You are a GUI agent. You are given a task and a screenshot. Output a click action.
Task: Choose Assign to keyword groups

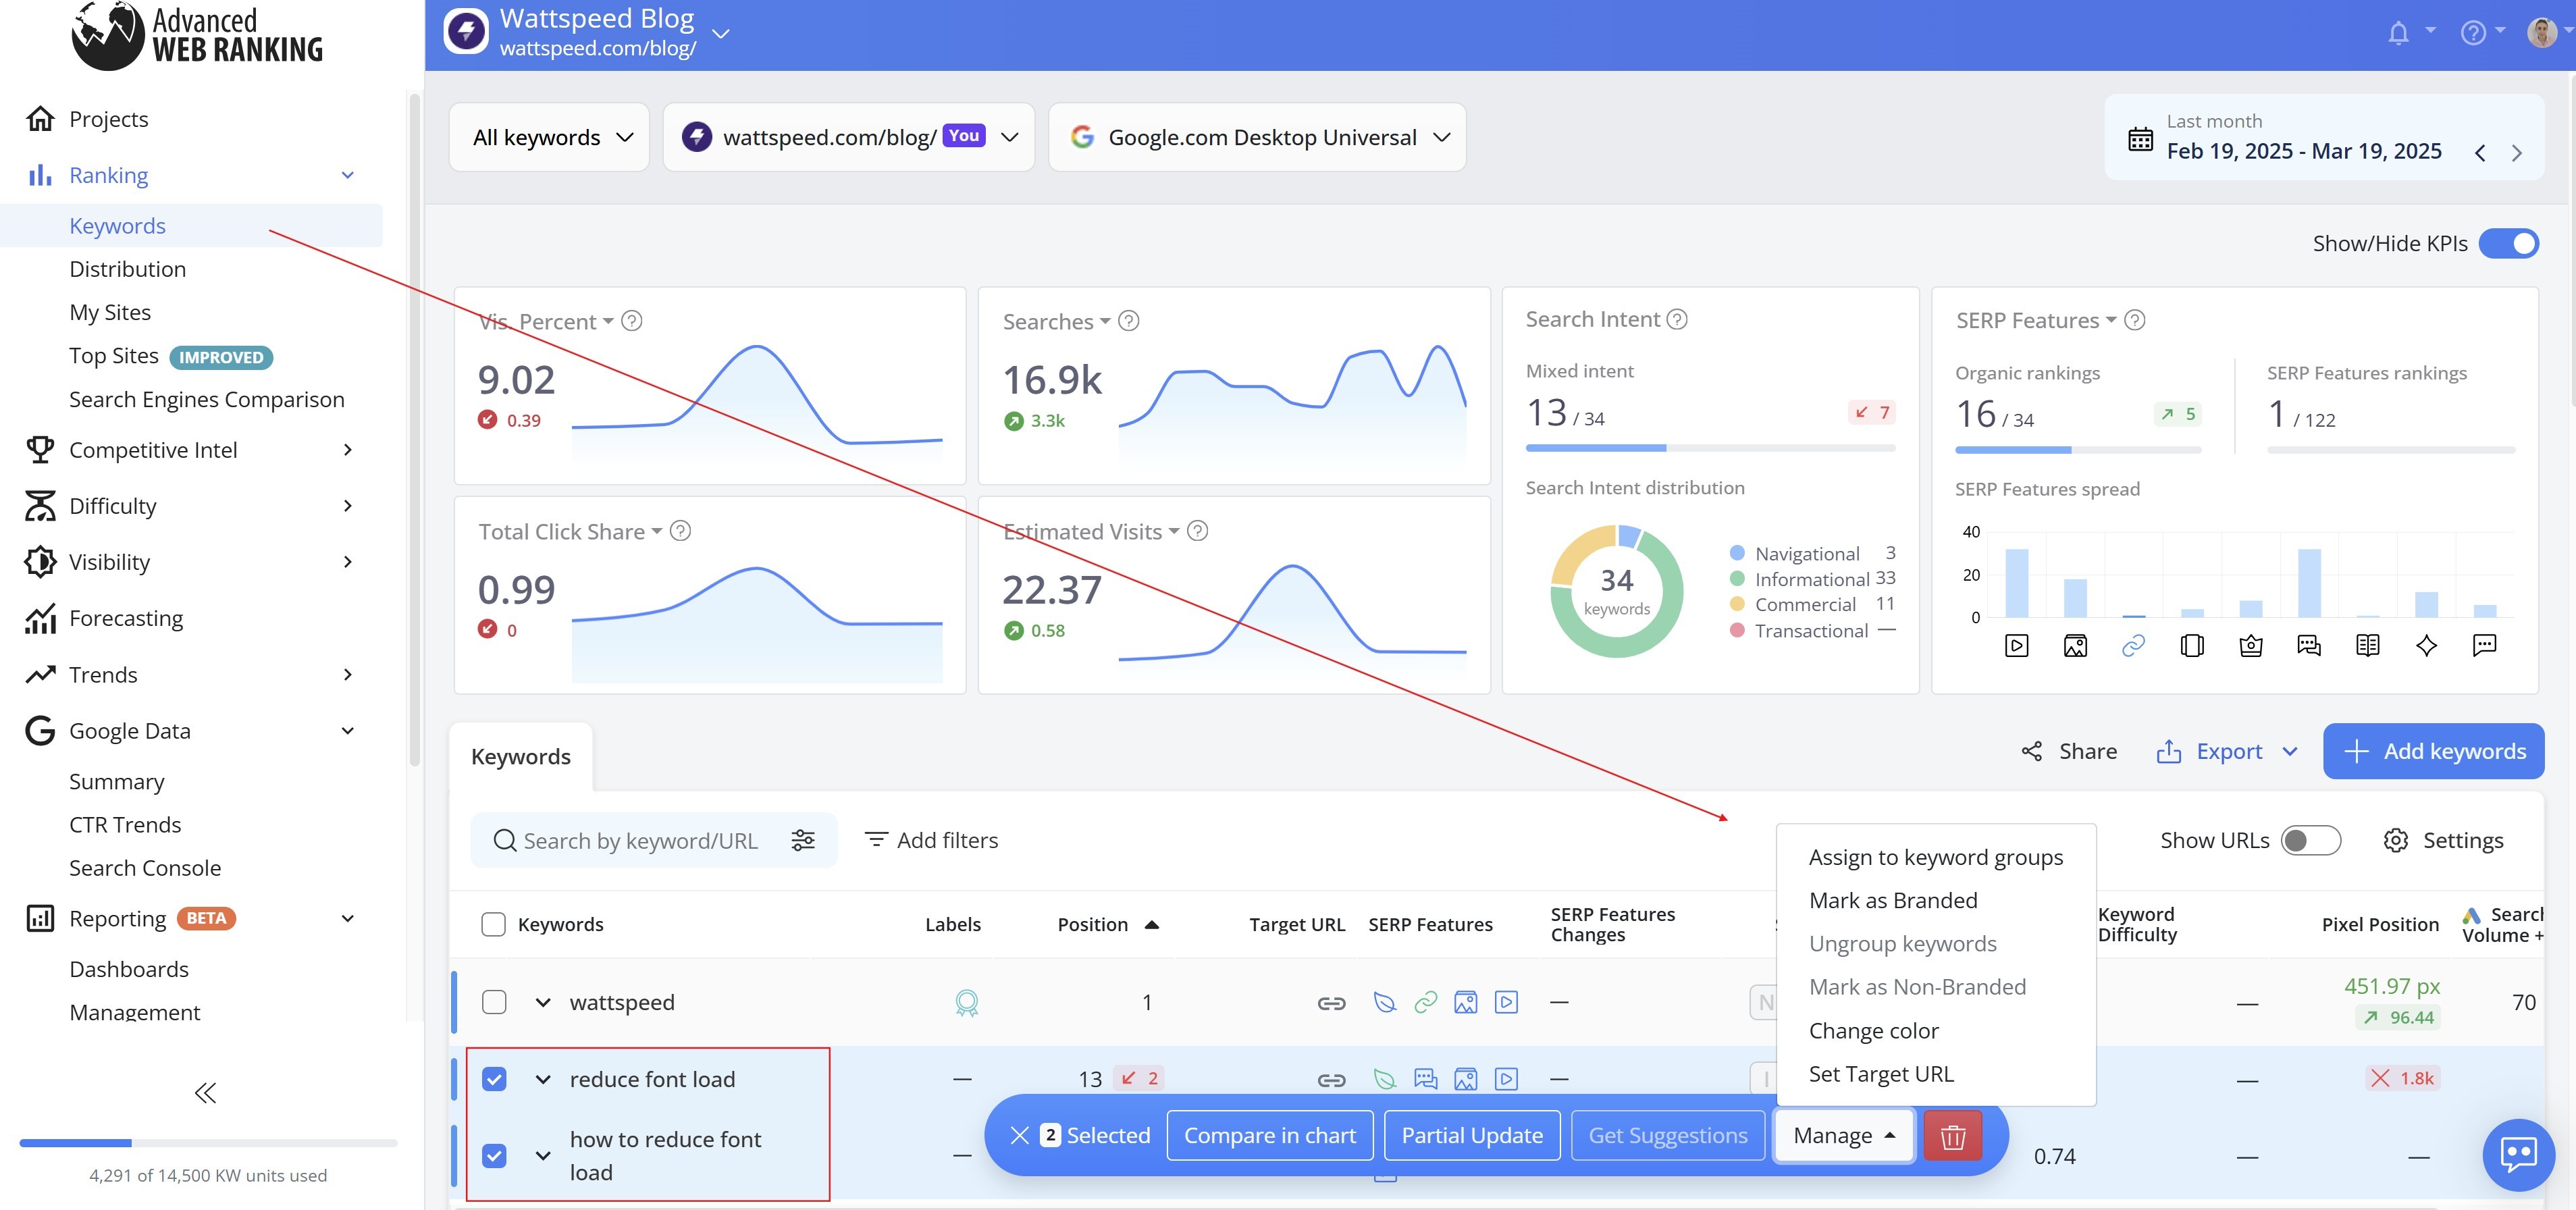(x=1935, y=857)
